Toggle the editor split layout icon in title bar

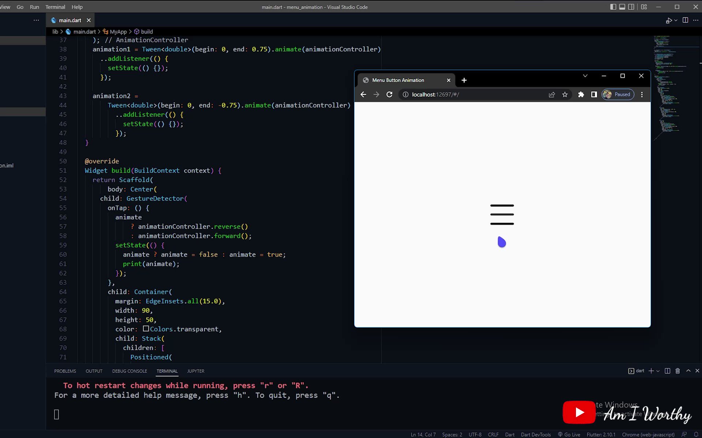(631, 7)
